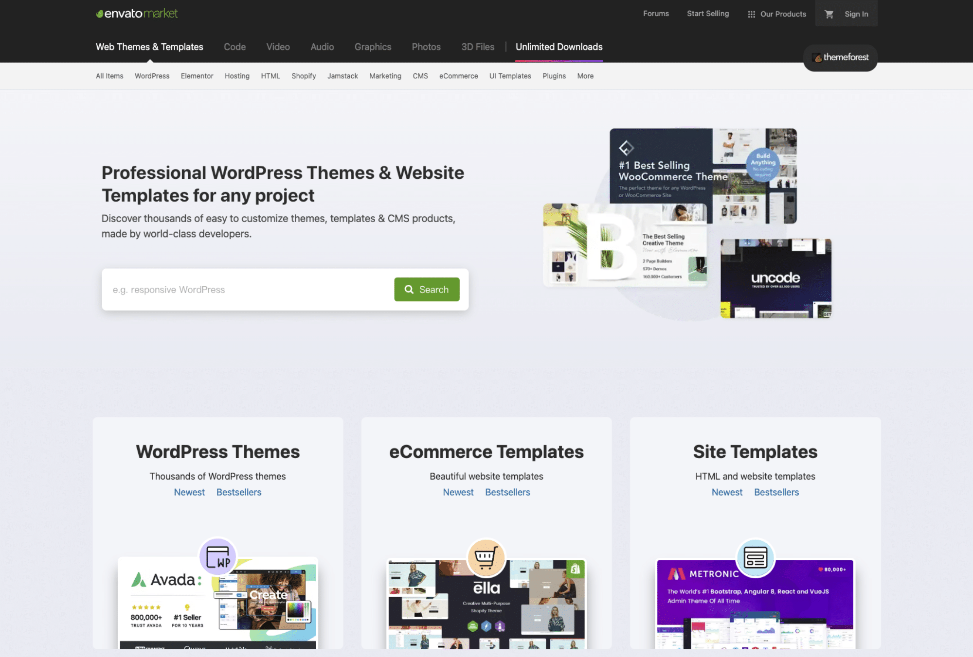Open Elementor submenu item
This screenshot has width=973, height=657.
point(197,76)
